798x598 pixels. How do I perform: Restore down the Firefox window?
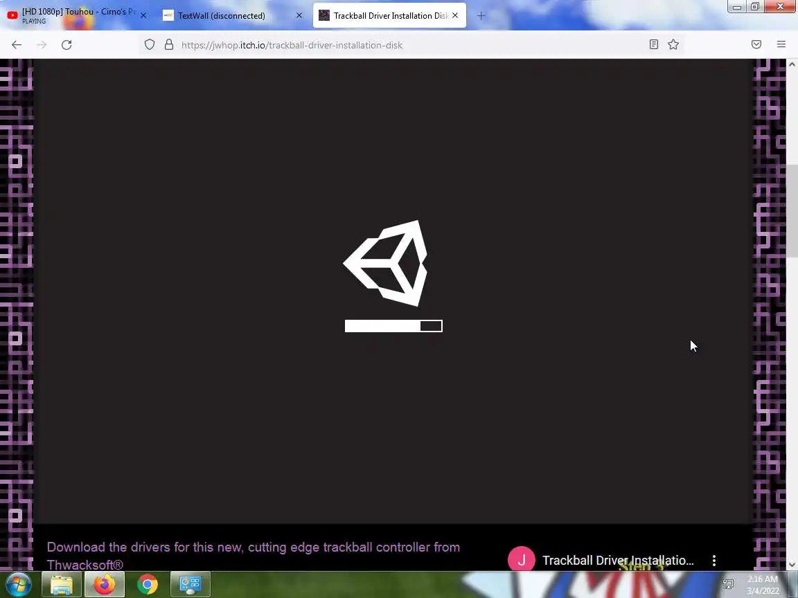coord(755,7)
